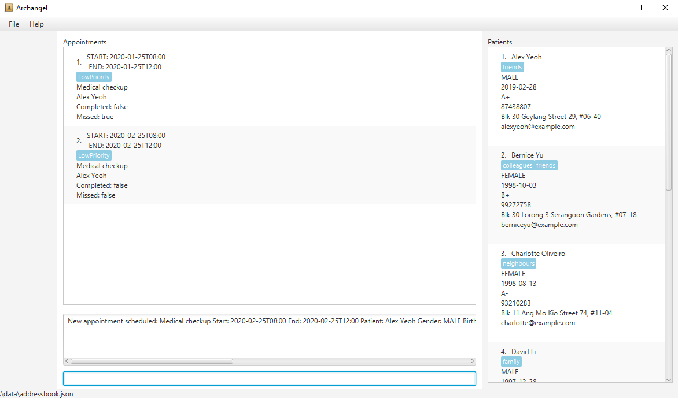Click the Patients list vertical scrollbar thumb
Image resolution: width=678 pixels, height=398 pixels.
coord(669,122)
